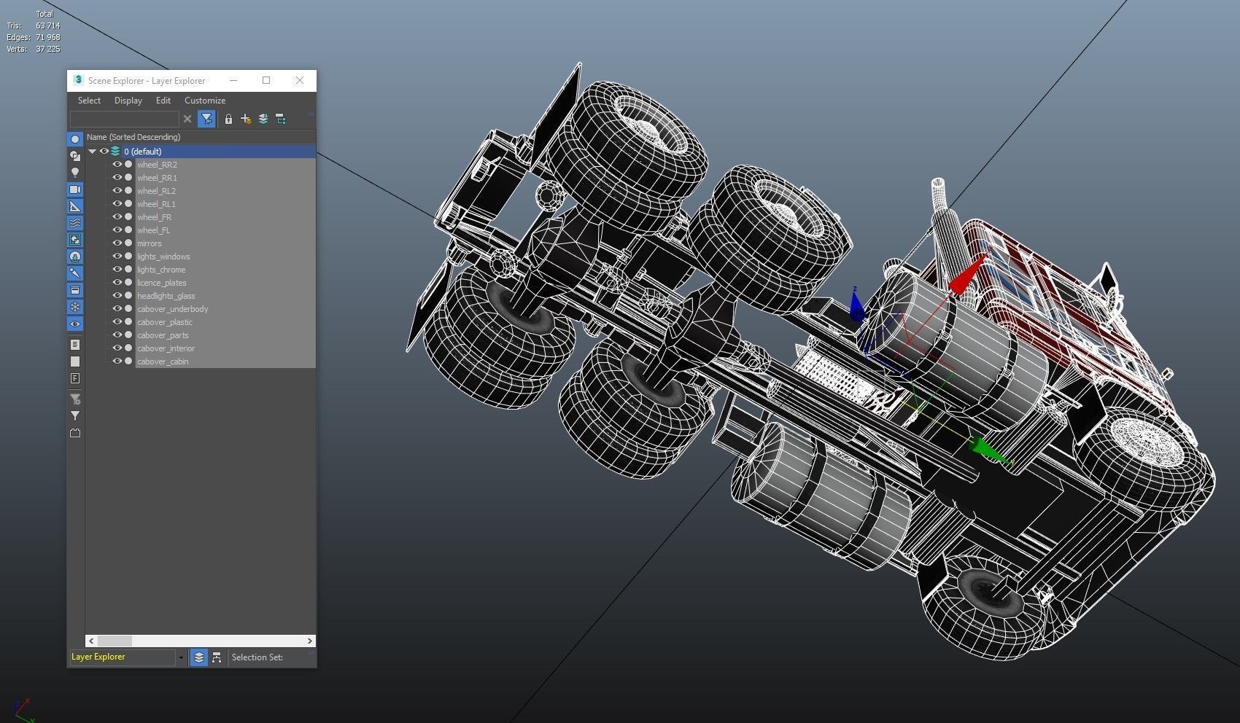The width and height of the screenshot is (1240, 723).
Task: Hide lights_chrome via its eye icon
Action: (x=117, y=270)
